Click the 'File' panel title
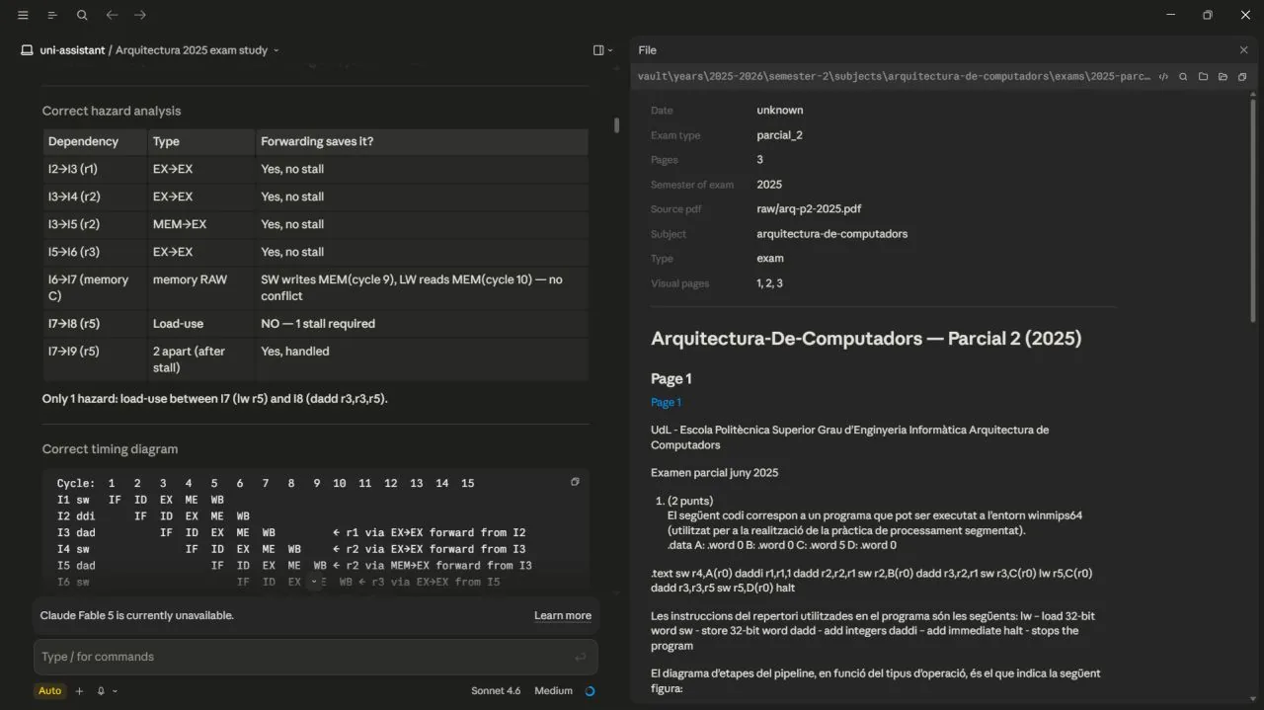The height and width of the screenshot is (710, 1264). [x=647, y=49]
